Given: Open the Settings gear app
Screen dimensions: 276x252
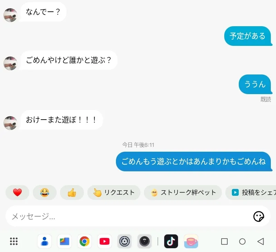Looking at the screenshot, I should [125, 241].
